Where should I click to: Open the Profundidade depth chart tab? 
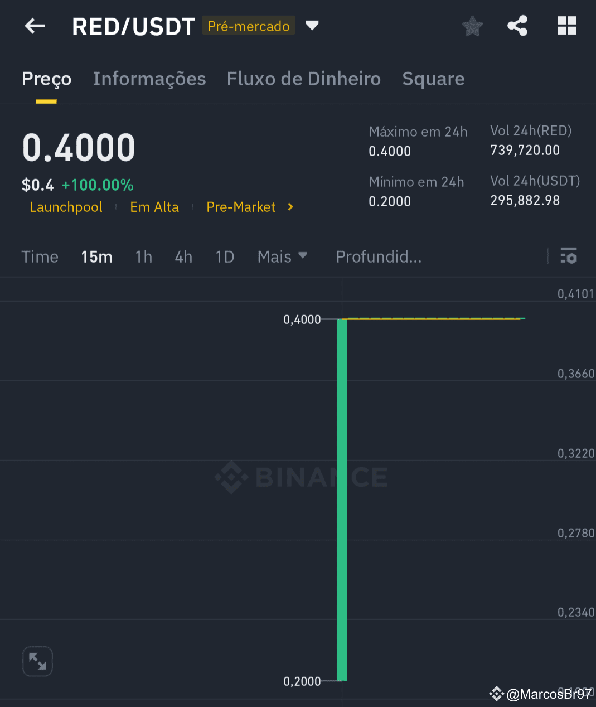[379, 256]
